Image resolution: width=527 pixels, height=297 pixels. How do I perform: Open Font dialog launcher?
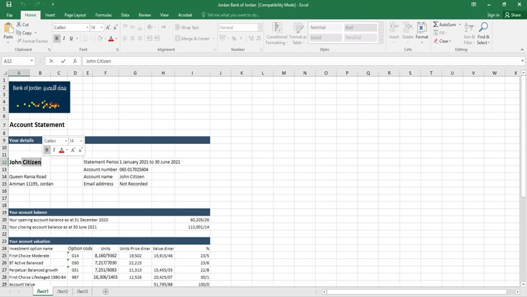coord(117,49)
